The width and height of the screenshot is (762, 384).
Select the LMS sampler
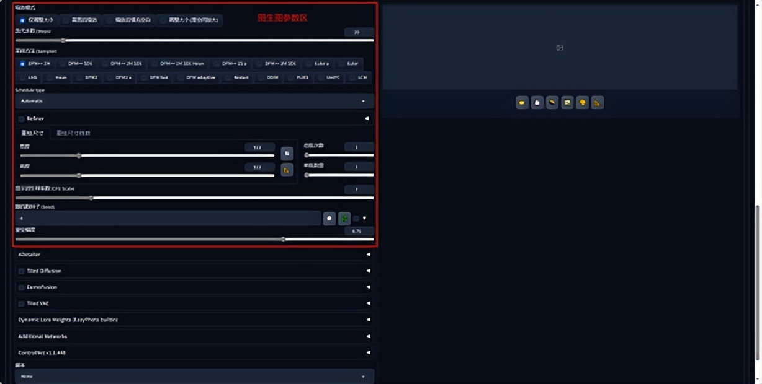(x=29, y=77)
